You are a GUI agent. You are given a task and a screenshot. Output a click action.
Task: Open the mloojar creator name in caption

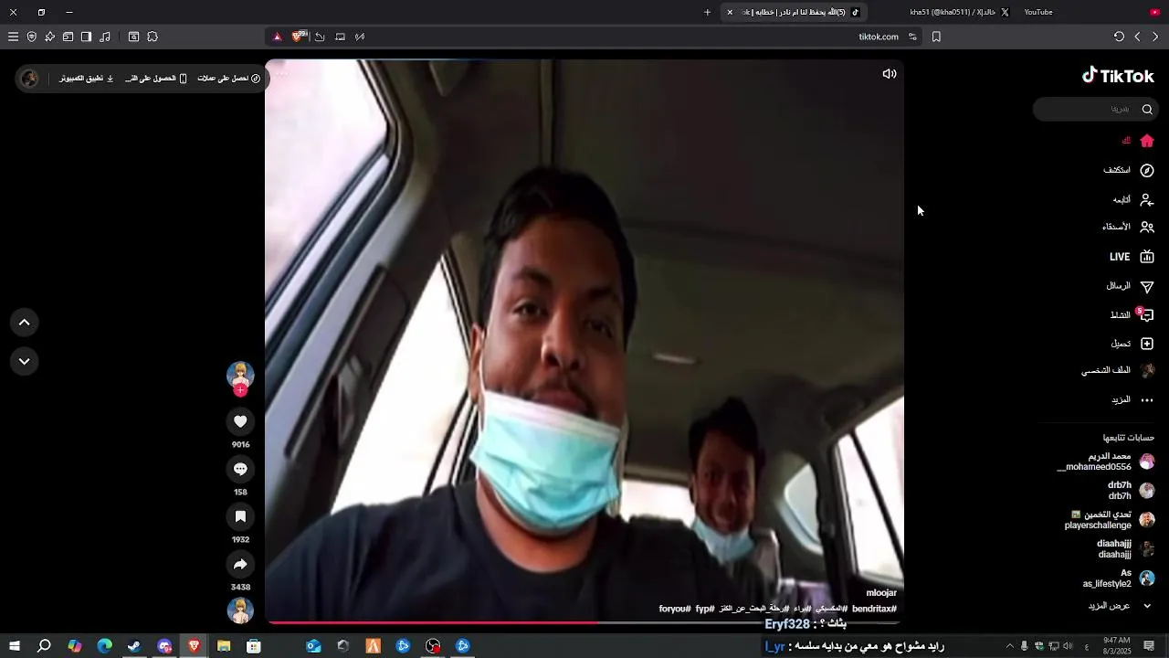point(881,593)
